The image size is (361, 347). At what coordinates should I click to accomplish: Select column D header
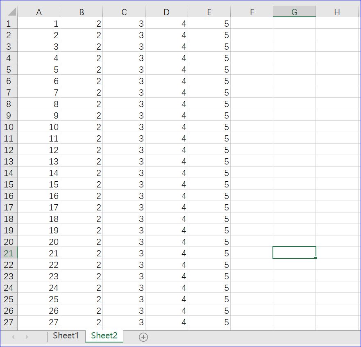click(x=166, y=12)
